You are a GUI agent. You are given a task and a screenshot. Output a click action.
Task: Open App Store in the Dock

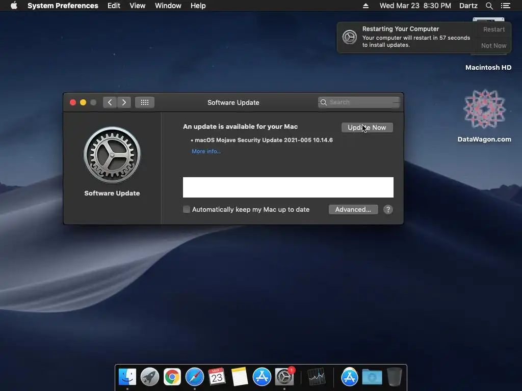262,377
